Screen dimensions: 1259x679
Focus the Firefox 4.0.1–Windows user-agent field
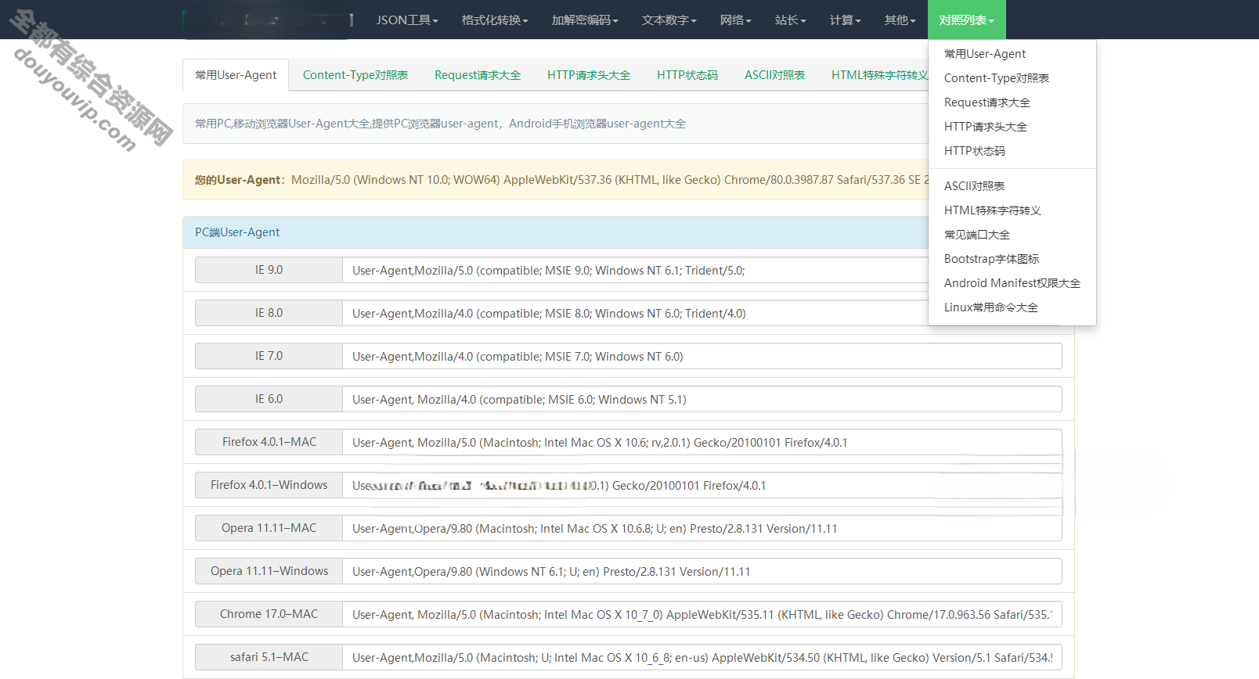(x=702, y=485)
